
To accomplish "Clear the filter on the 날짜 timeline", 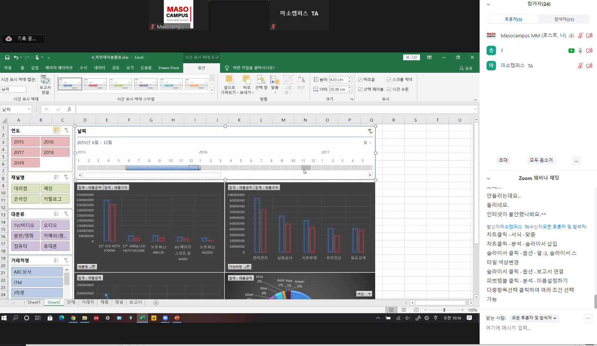I will 370,131.
